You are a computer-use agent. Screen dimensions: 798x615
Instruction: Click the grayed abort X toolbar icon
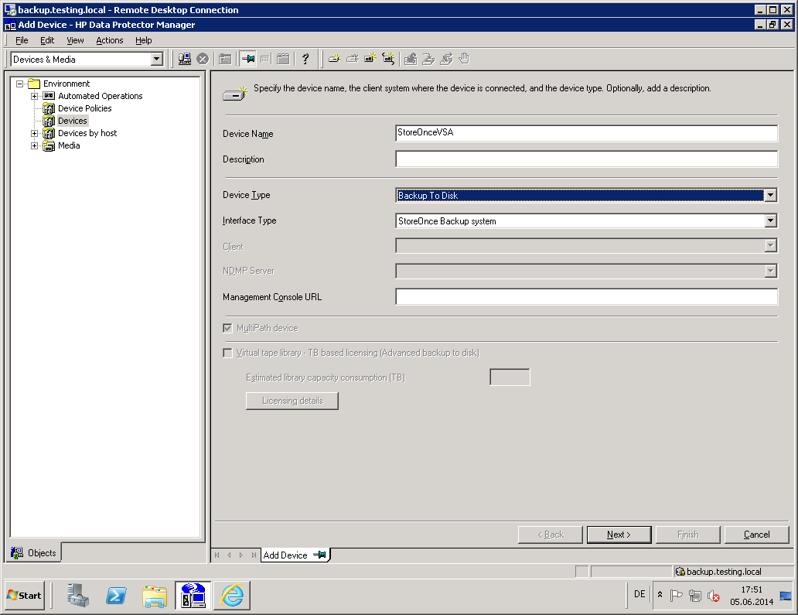pyautogui.click(x=203, y=59)
